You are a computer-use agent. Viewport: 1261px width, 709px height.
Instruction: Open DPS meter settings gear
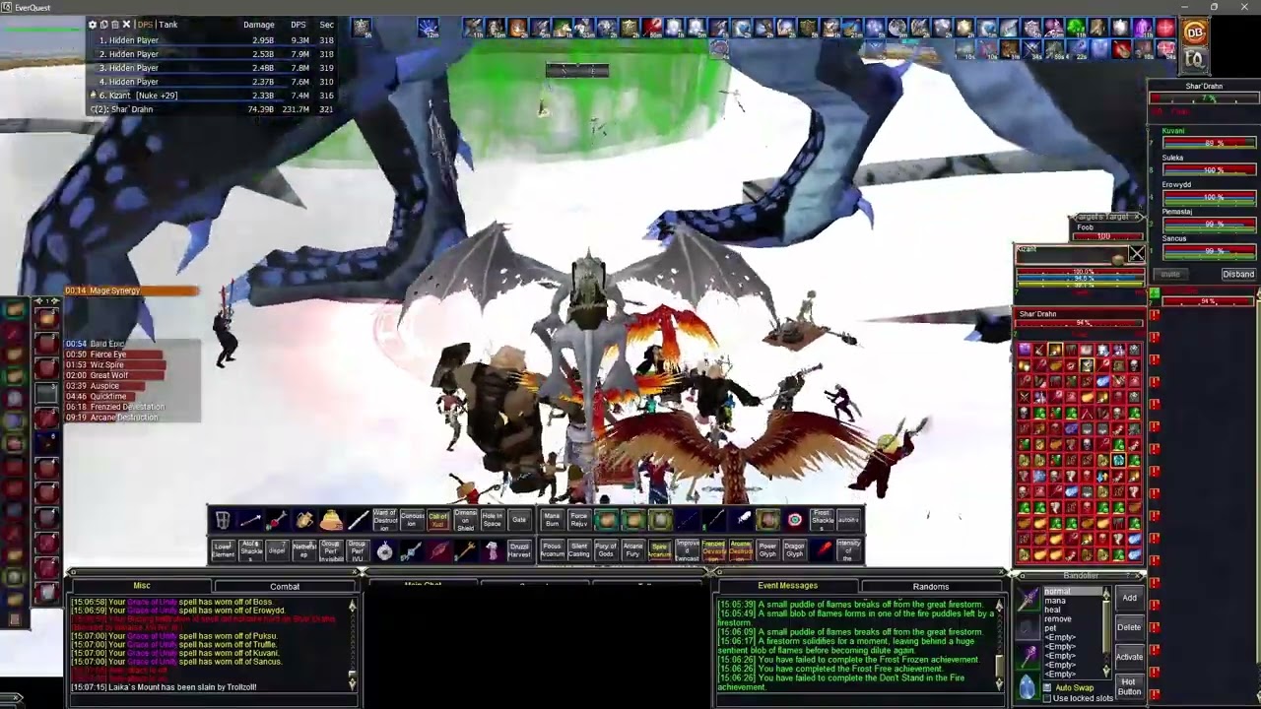tap(93, 25)
